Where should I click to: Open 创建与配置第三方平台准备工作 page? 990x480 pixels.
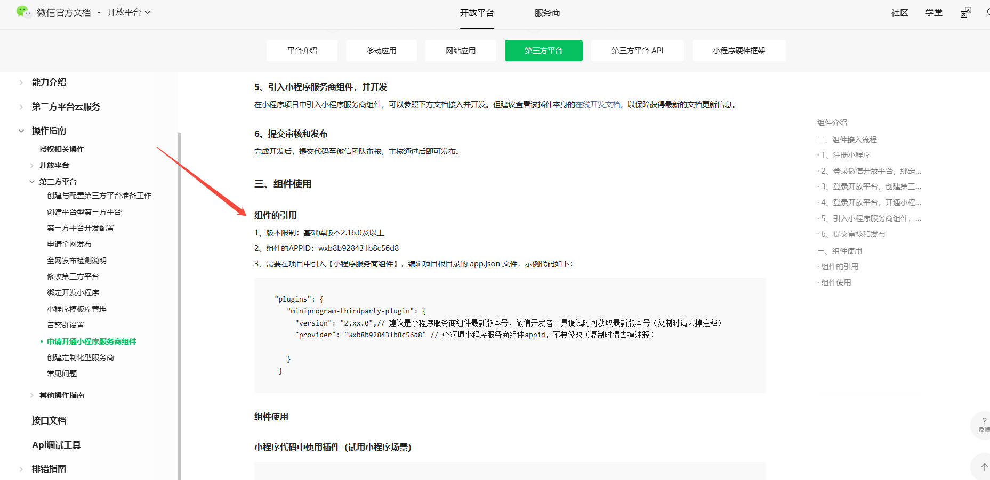[99, 196]
